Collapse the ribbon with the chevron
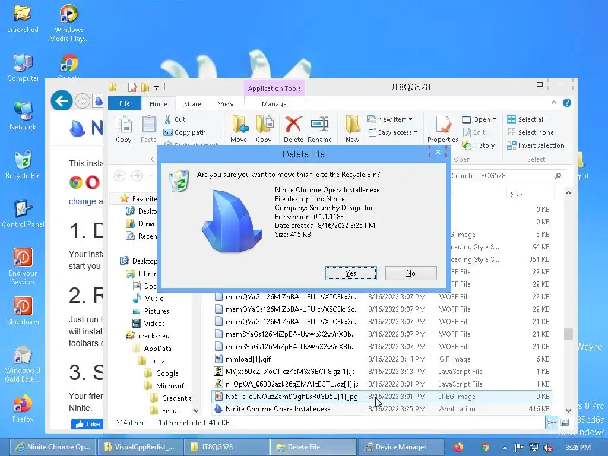608x456 pixels. click(554, 103)
